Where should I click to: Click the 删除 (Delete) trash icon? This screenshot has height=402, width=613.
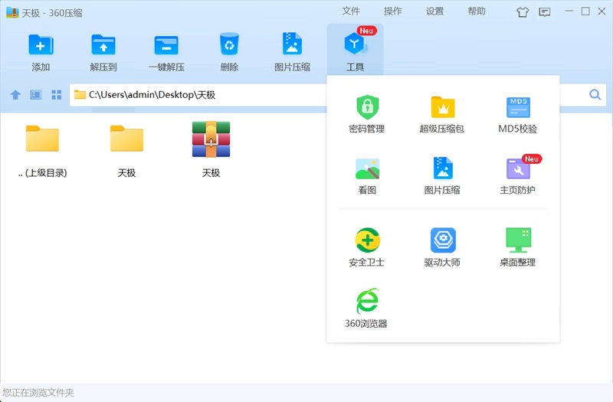point(229,44)
